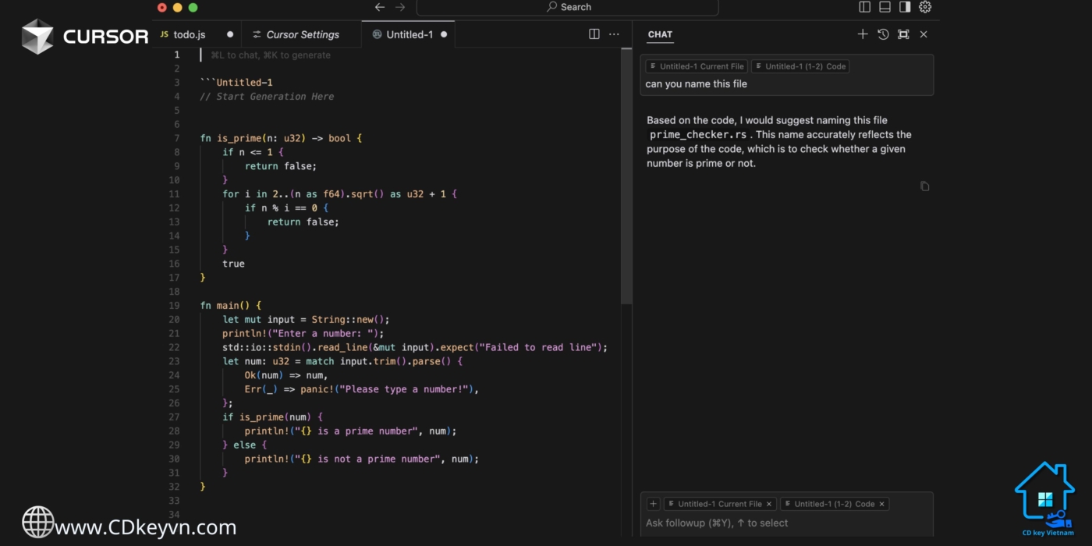Screen dimensions: 1092x546
Task: Click 'Ok(num) => num,' line
Action: pyautogui.click(x=286, y=376)
